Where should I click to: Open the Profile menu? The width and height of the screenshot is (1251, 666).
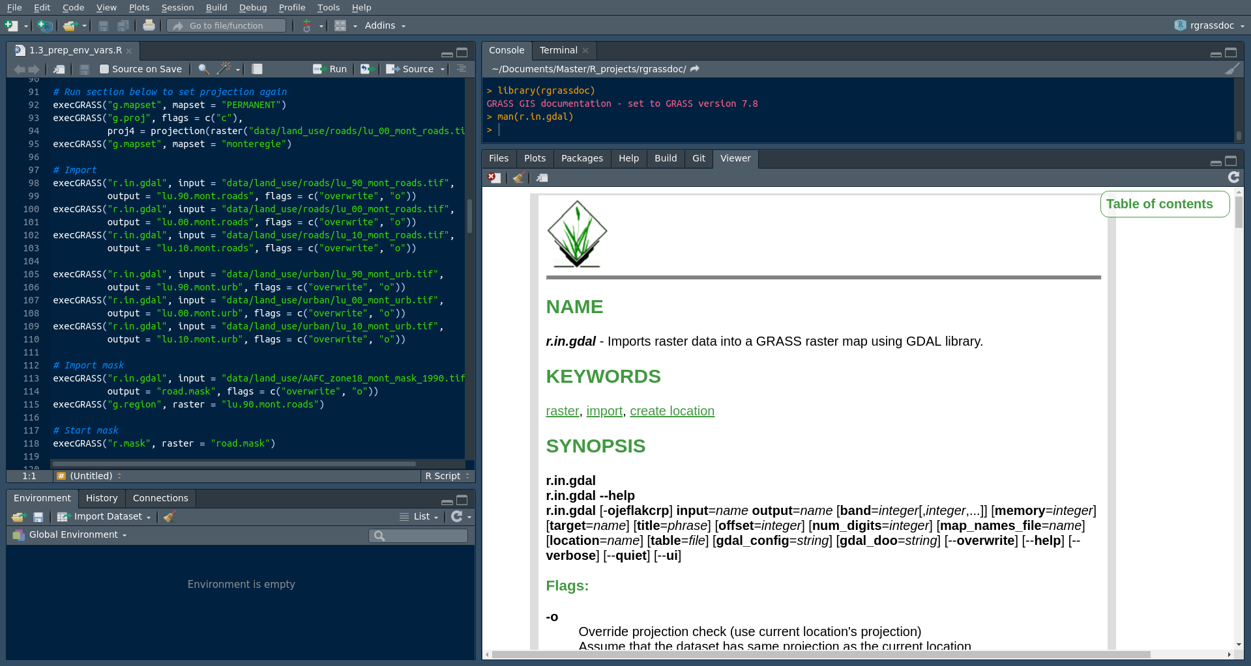291,7
